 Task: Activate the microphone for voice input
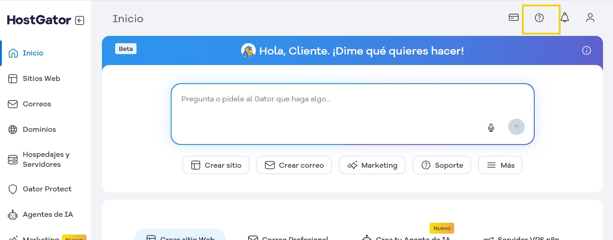491,128
